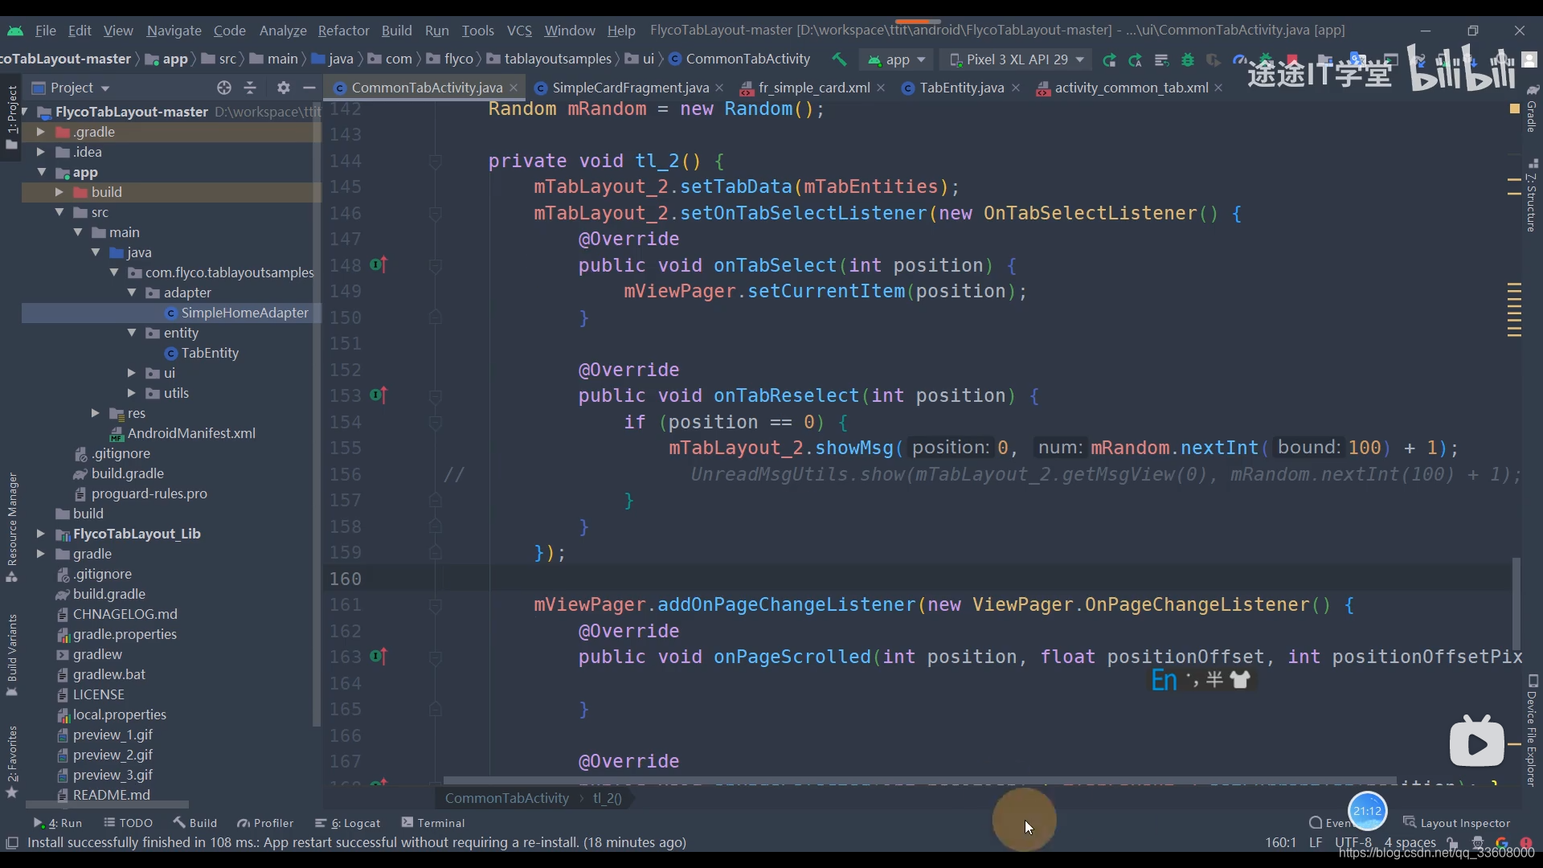1543x868 pixels.
Task: Expand the app build folder arrow
Action: tap(59, 192)
